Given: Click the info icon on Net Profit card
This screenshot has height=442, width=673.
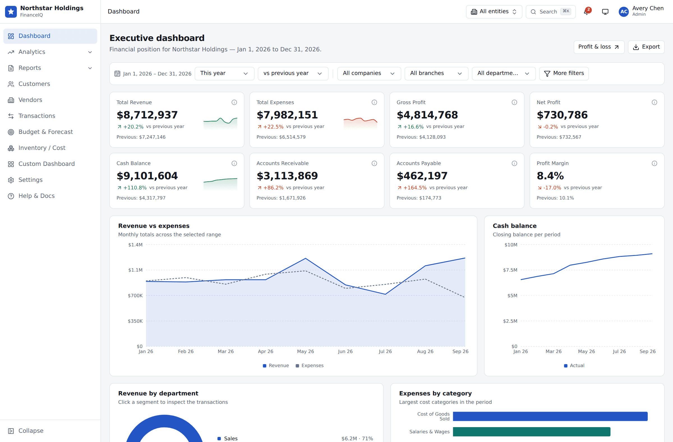Looking at the screenshot, I should point(654,102).
